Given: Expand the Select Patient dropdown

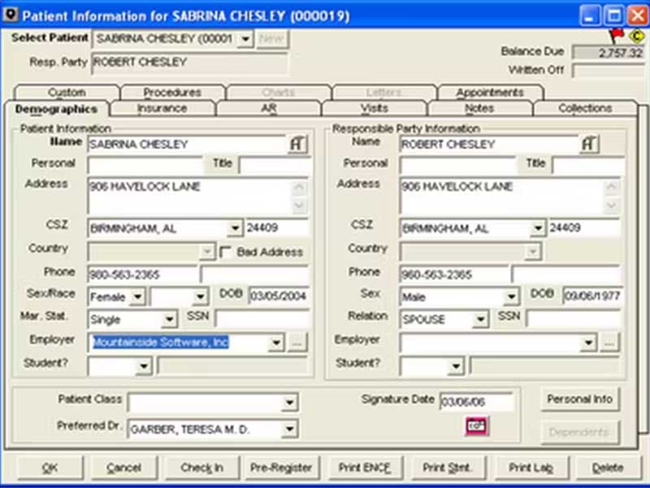Looking at the screenshot, I should 245,39.
